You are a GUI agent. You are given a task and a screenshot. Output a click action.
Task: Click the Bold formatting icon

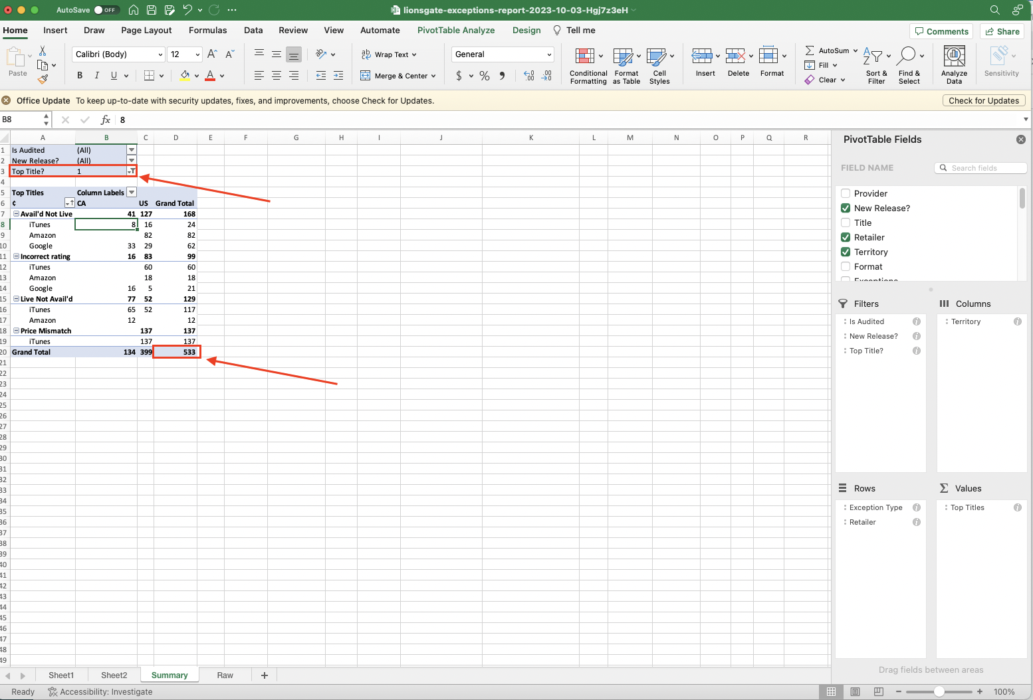pyautogui.click(x=80, y=76)
